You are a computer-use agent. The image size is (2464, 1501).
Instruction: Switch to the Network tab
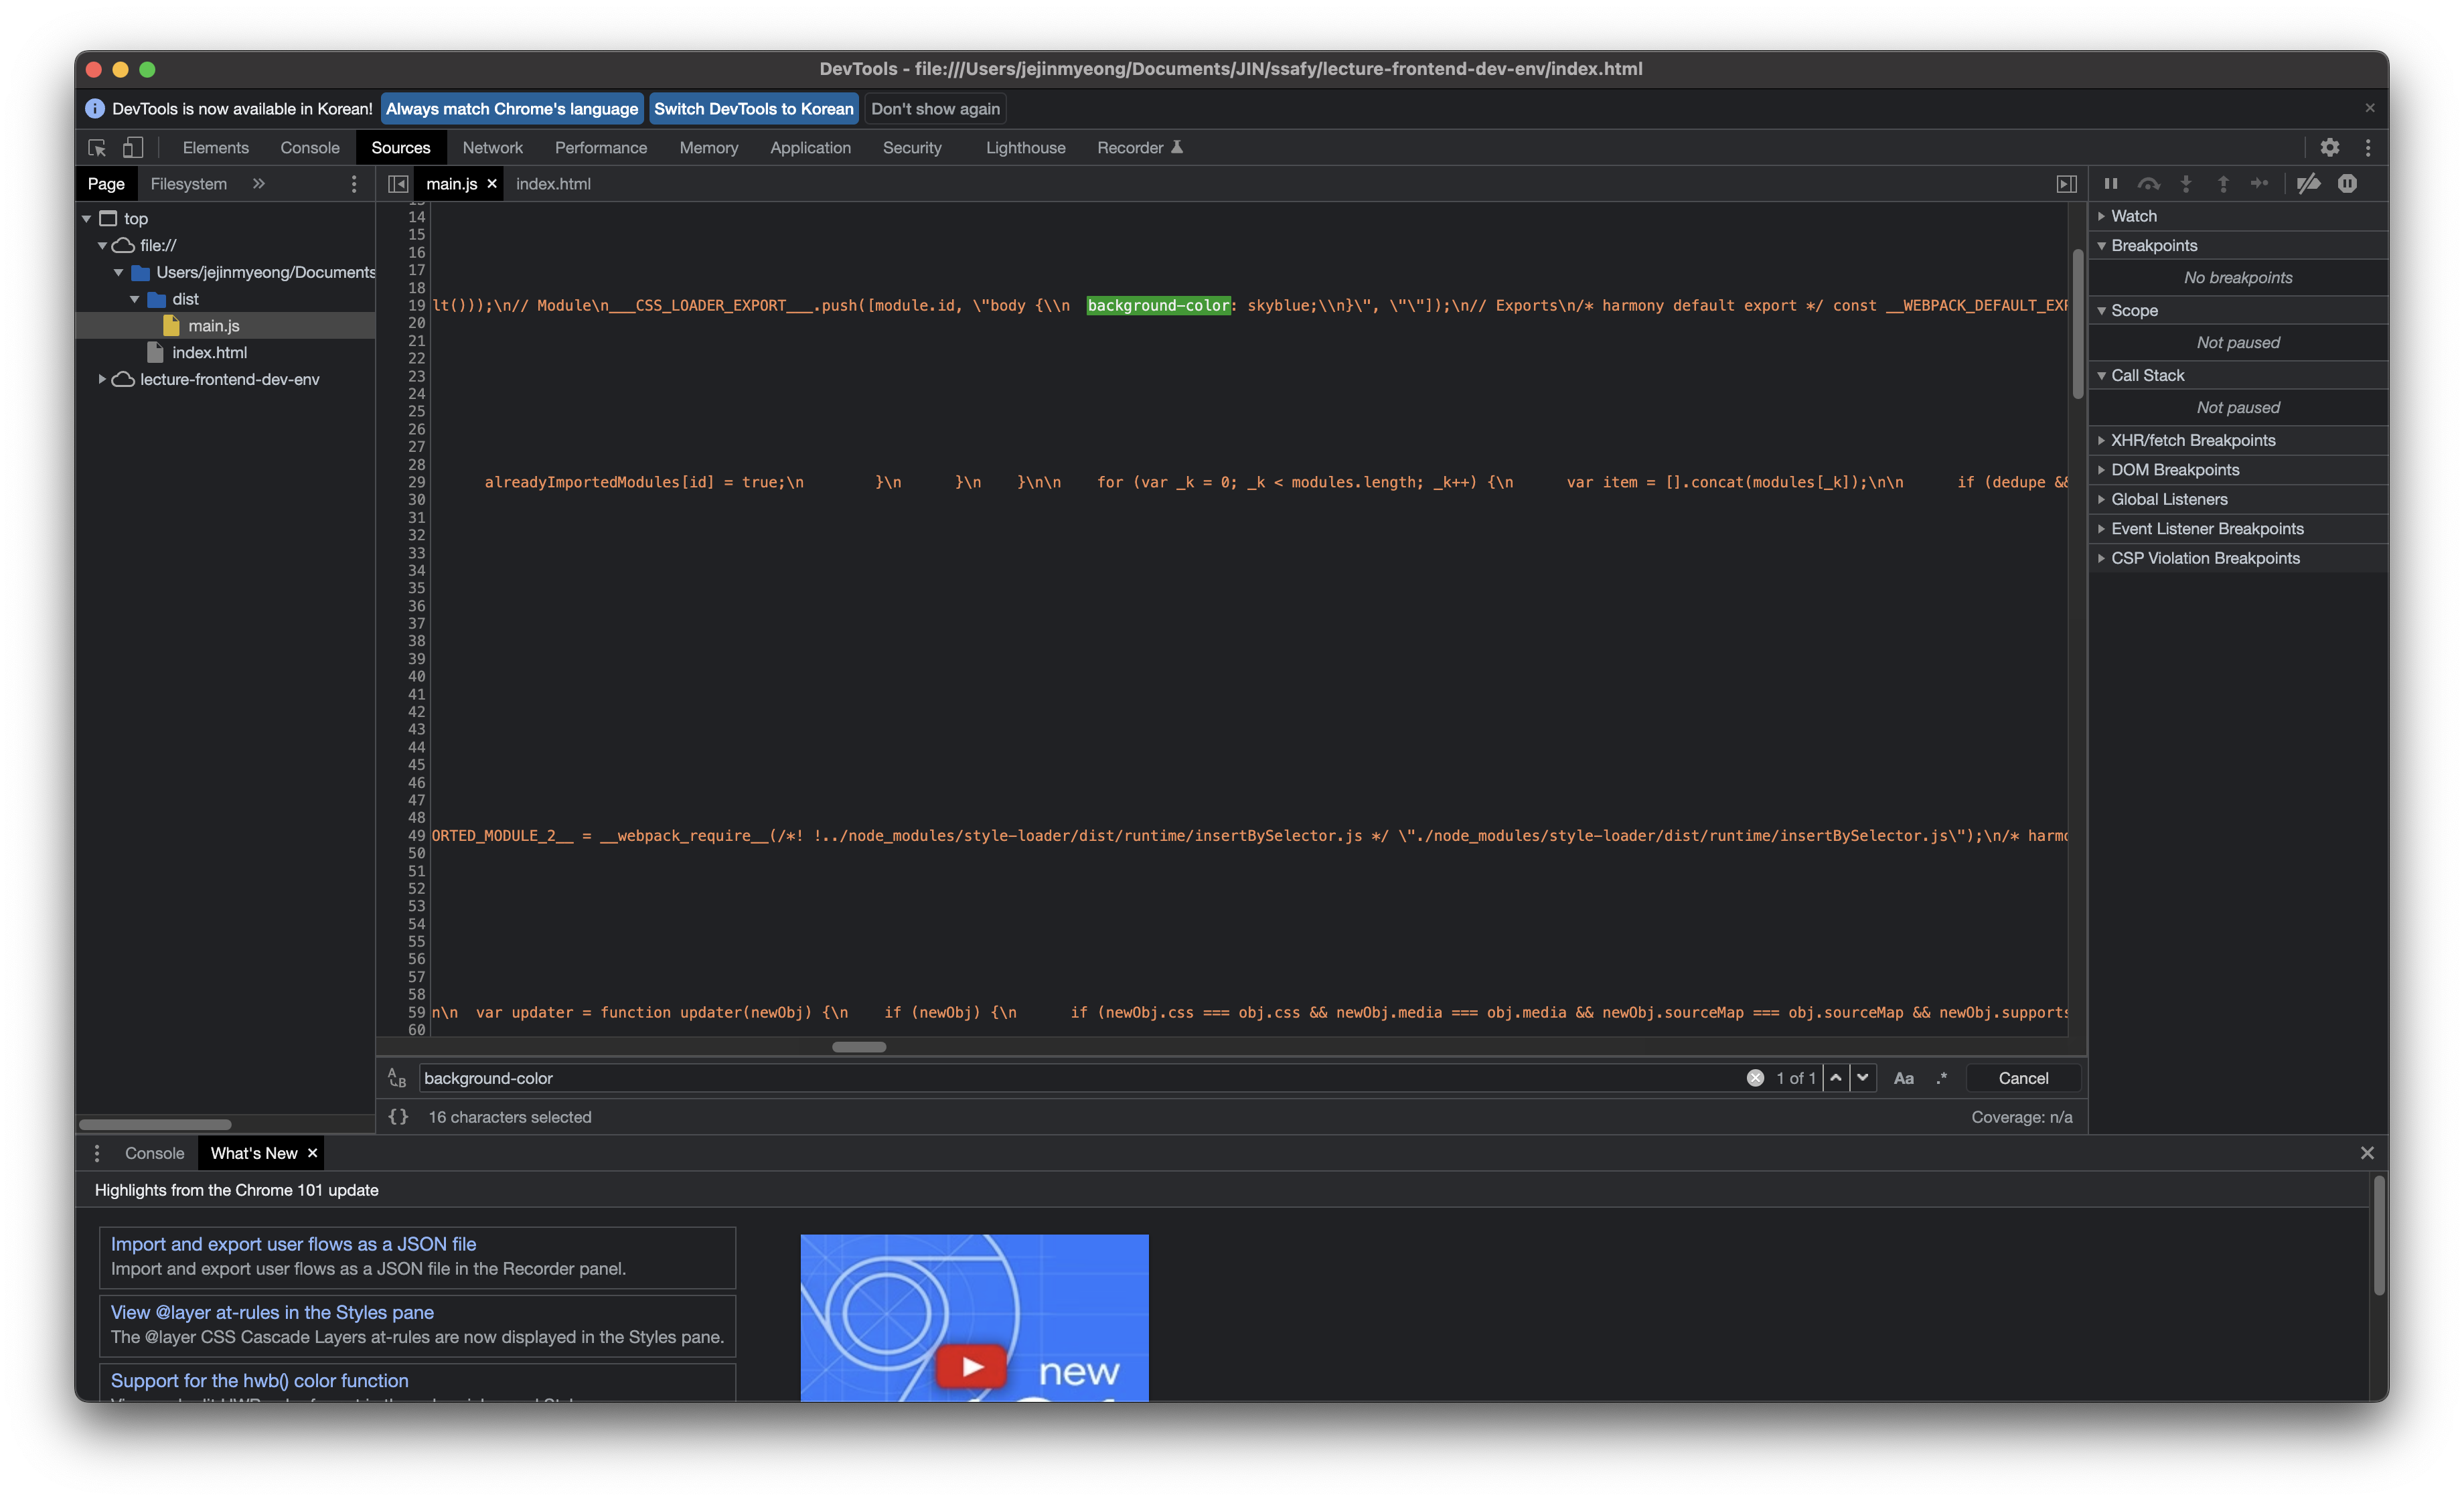pos(492,148)
